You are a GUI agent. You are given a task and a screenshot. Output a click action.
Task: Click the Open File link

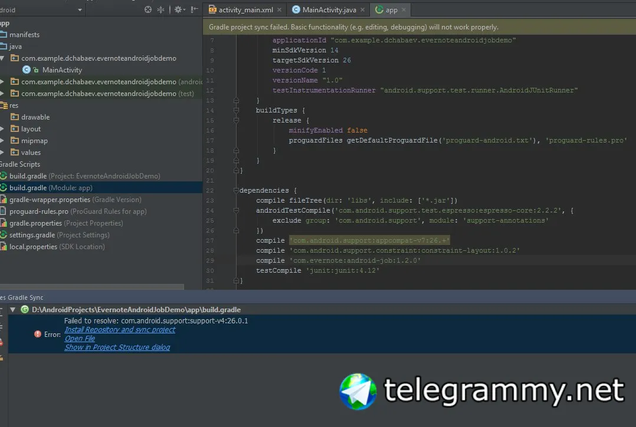(x=80, y=339)
